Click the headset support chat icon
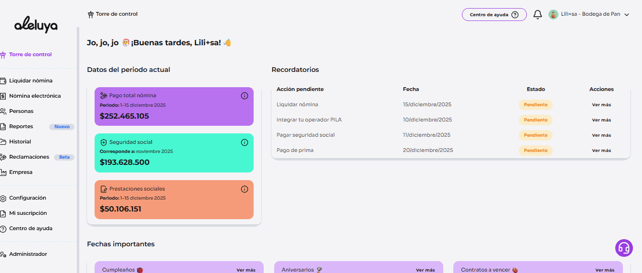The height and width of the screenshot is (273, 642). pyautogui.click(x=624, y=248)
